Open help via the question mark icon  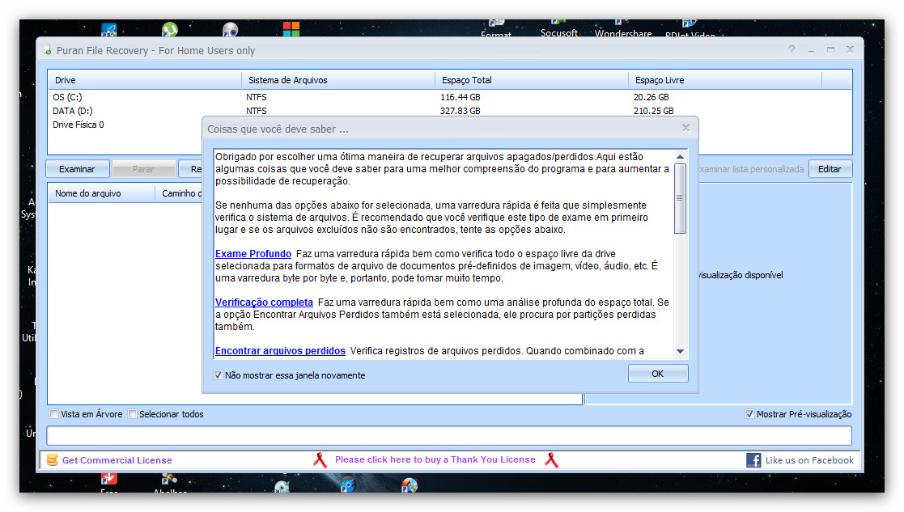(x=792, y=49)
